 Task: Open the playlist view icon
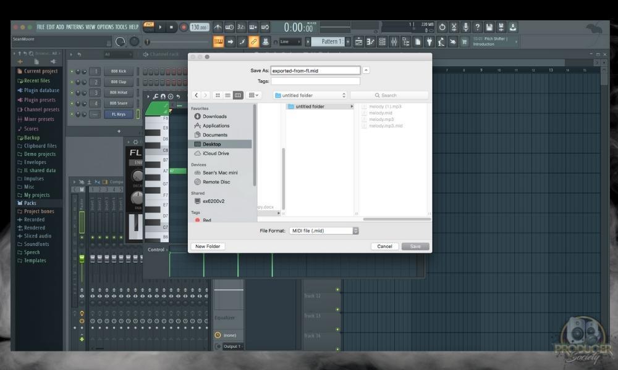tap(358, 42)
